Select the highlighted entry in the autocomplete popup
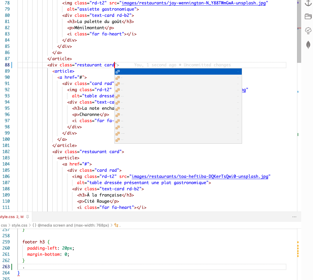This screenshot has width=313, height=280. point(177,71)
